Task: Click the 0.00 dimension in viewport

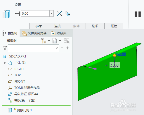Action: coord(115,65)
